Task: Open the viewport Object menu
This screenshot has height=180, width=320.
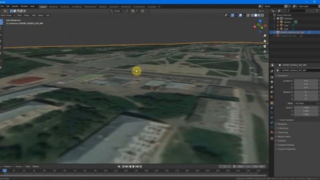Action: tap(40, 15)
